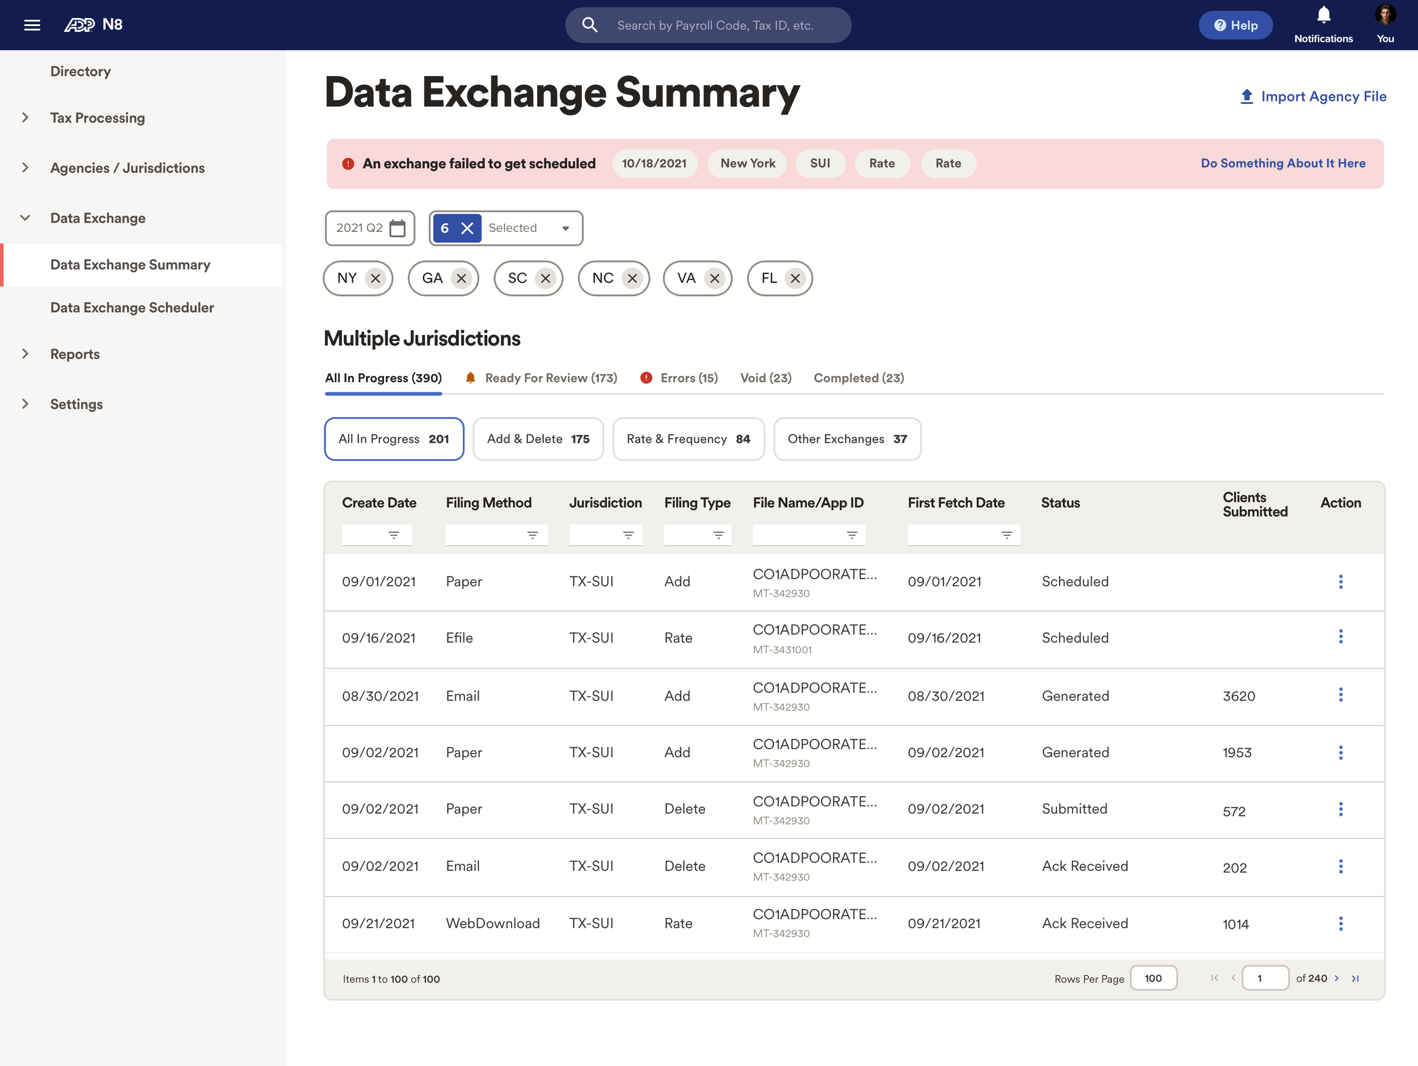1418x1066 pixels.
Task: Remove the NY jurisdiction chip
Action: pyautogui.click(x=375, y=278)
